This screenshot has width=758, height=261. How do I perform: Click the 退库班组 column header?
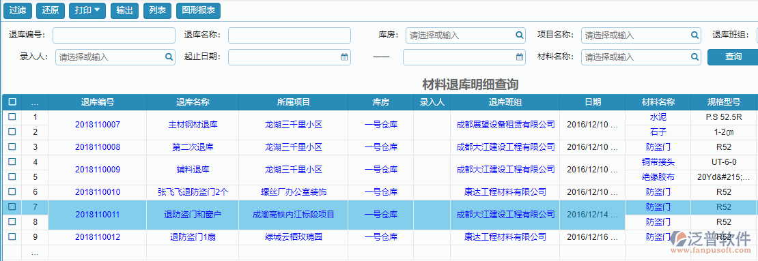(x=505, y=102)
